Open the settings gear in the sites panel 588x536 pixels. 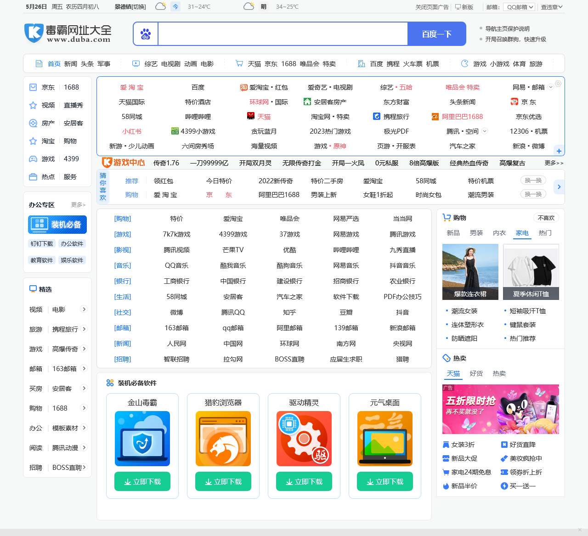pyautogui.click(x=558, y=84)
